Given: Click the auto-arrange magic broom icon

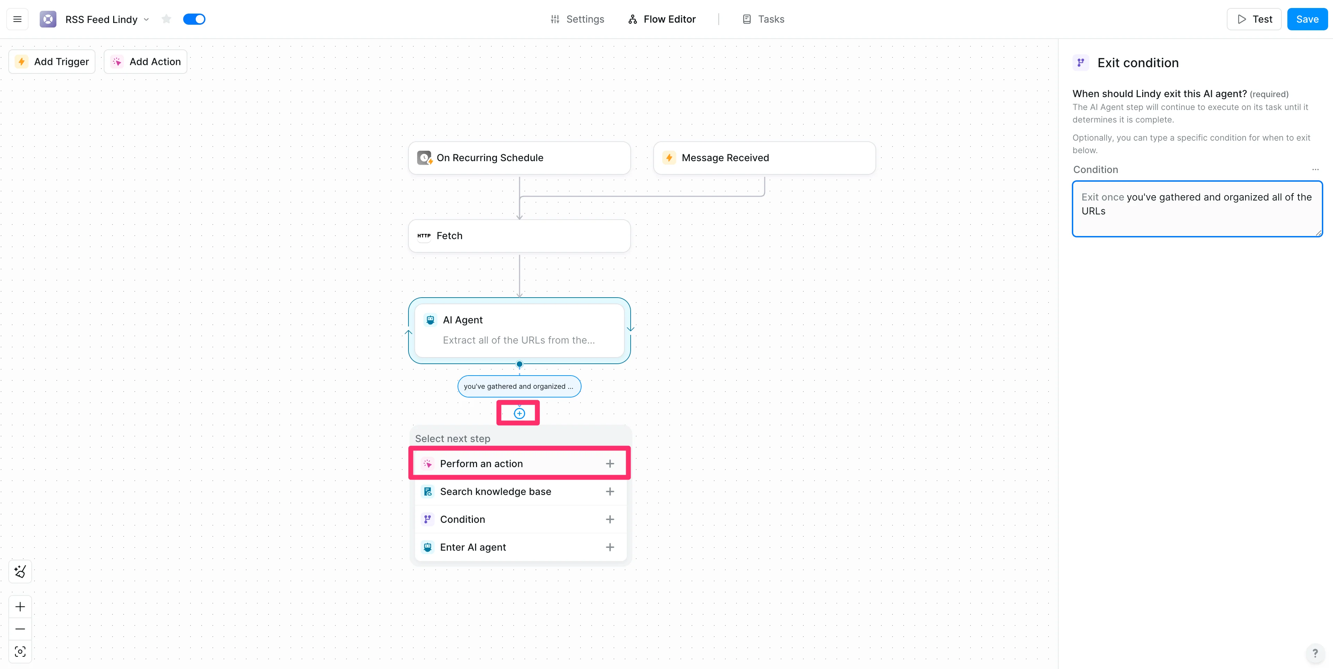Looking at the screenshot, I should 20,572.
